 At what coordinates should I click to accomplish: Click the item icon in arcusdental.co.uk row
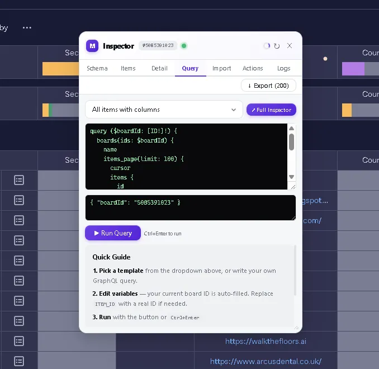(x=19, y=361)
